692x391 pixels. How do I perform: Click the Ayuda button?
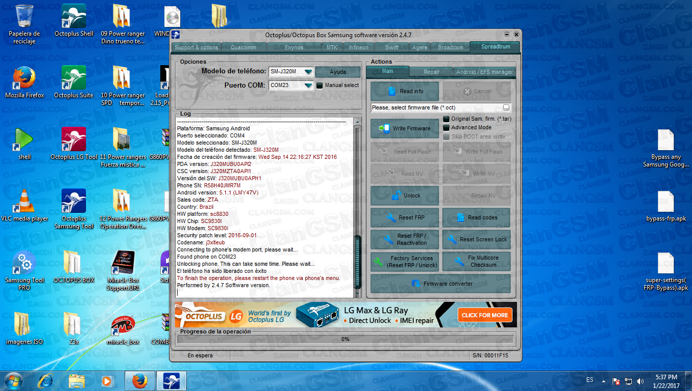click(x=338, y=72)
